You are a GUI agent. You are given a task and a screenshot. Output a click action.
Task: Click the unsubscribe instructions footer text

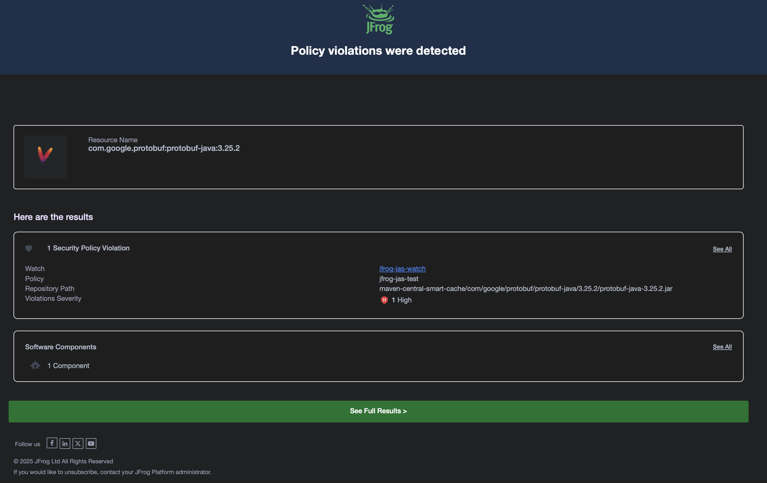112,472
